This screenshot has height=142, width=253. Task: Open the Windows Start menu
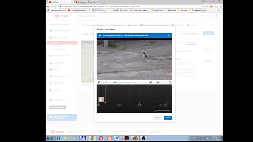tap(49, 138)
